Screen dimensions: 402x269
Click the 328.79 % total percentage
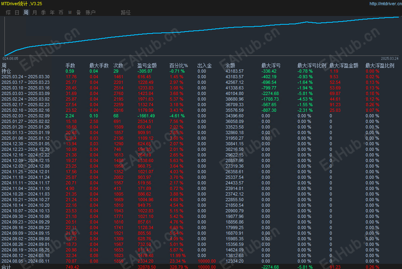point(179,267)
